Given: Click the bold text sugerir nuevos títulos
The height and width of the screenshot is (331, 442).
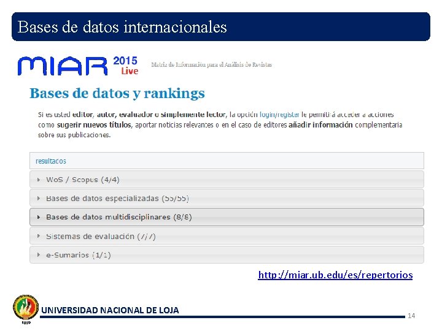Looking at the screenshot, I should 94,124.
